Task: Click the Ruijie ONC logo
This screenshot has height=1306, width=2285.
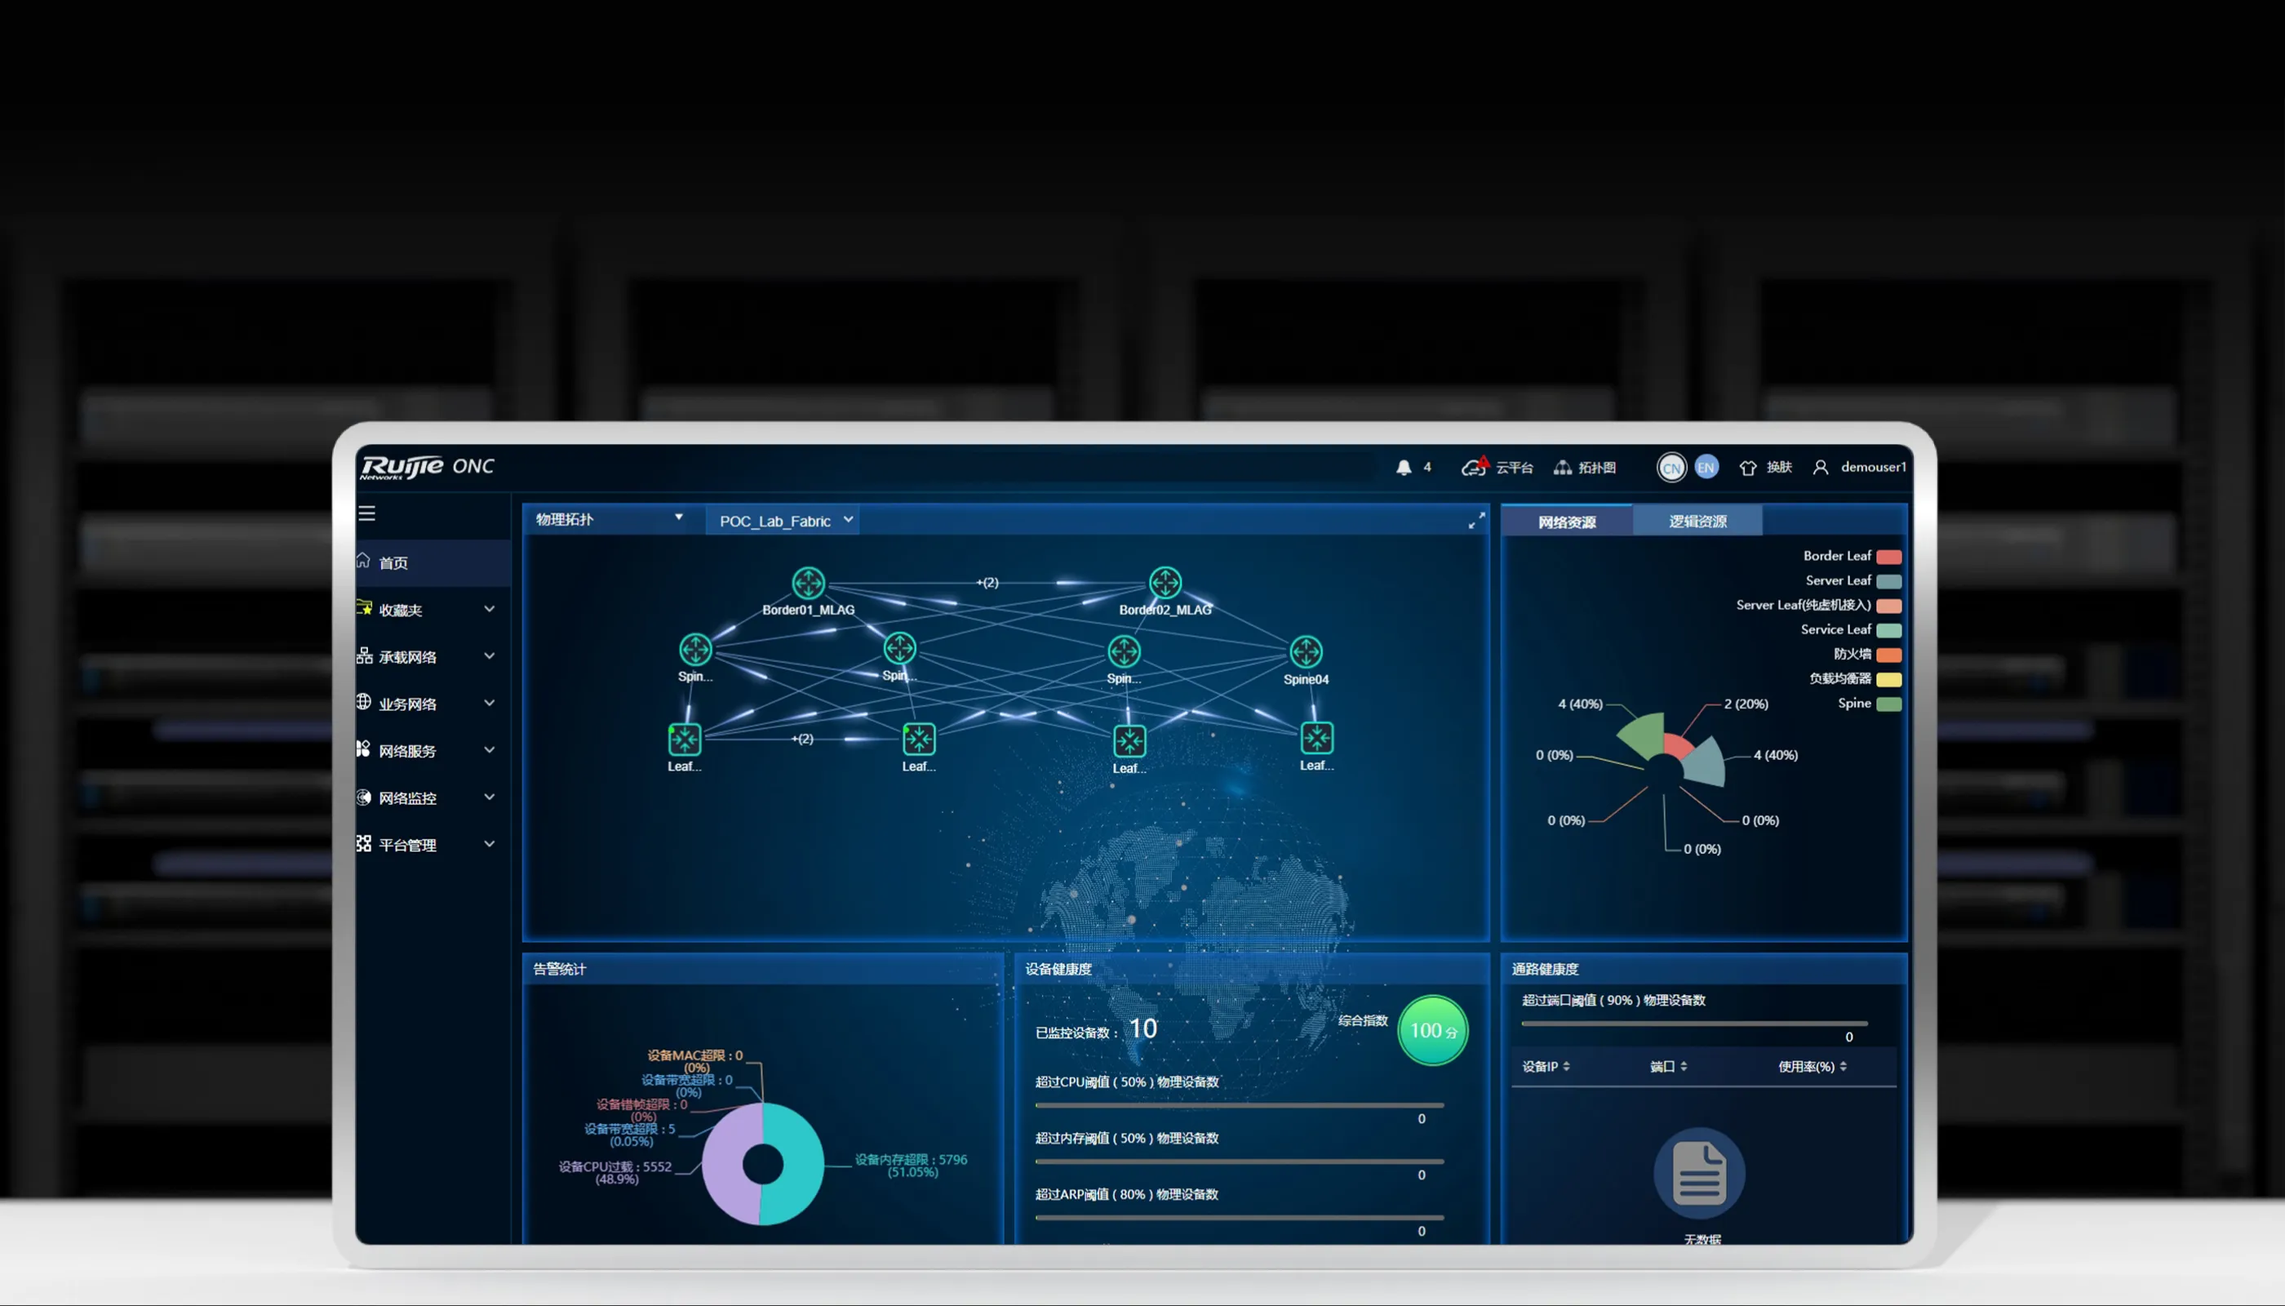Action: click(427, 466)
